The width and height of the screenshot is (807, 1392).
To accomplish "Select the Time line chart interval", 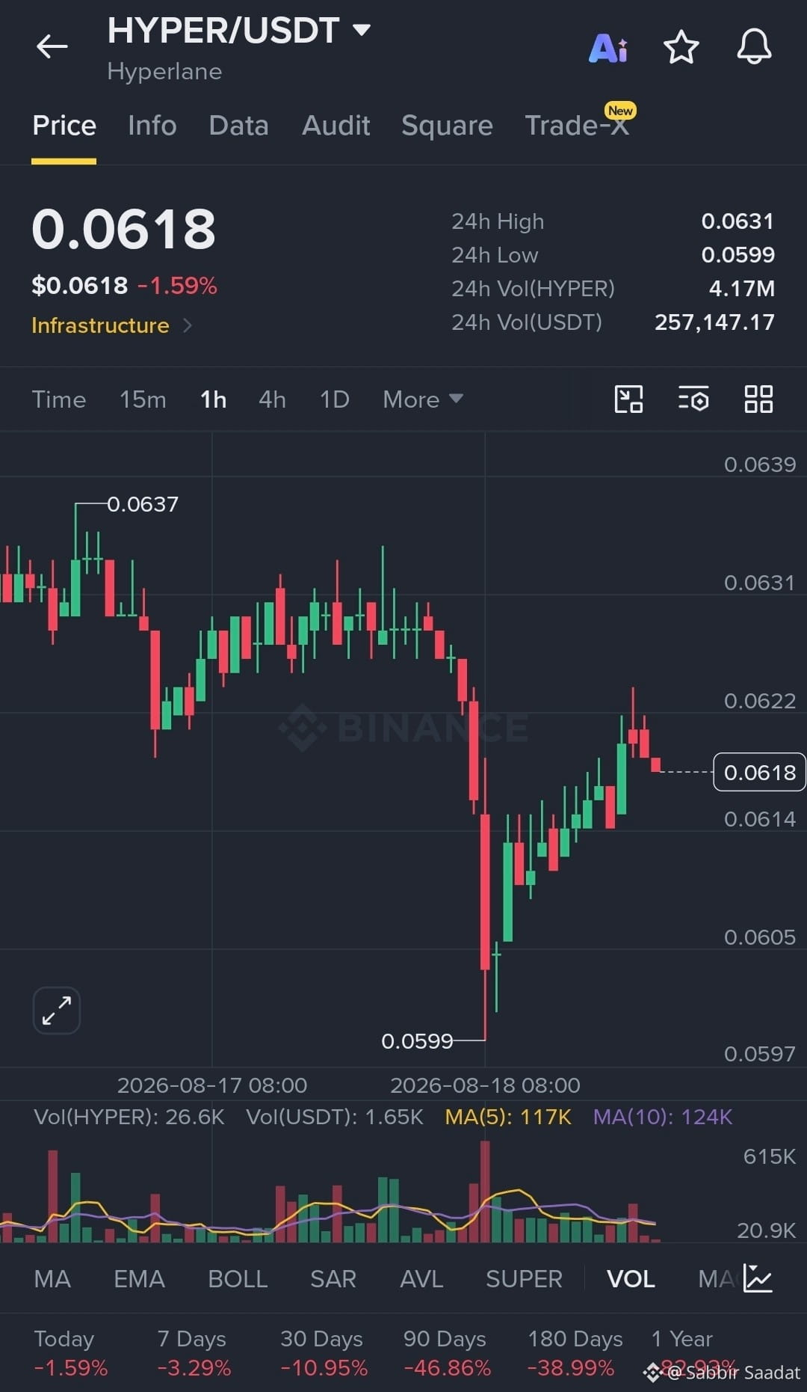I will [59, 399].
